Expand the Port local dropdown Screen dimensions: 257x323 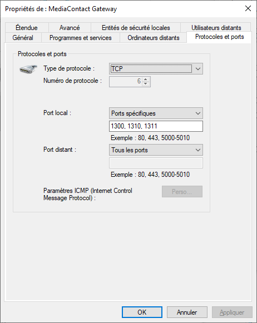156,113
